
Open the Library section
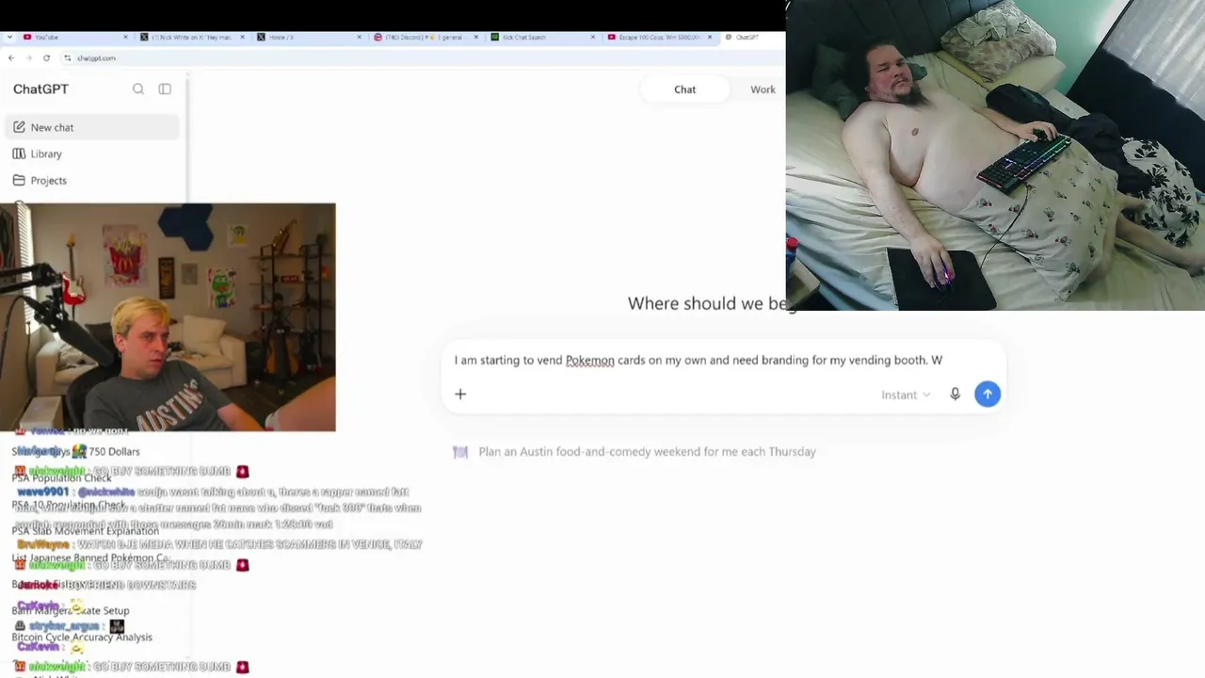pyautogui.click(x=92, y=153)
